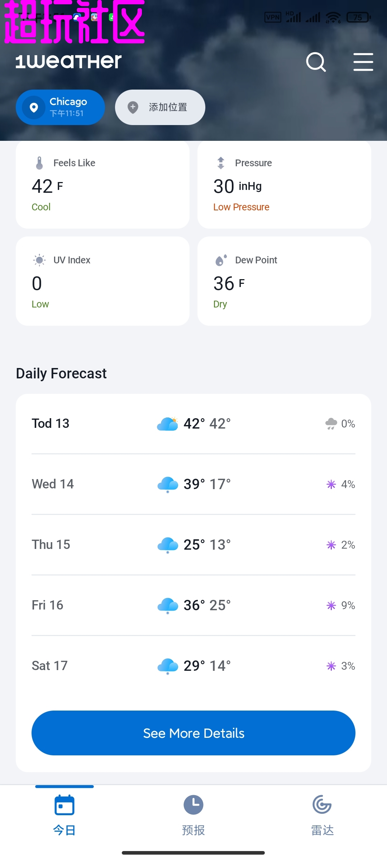Screen dimensions: 387x860
Task: Tap the Pressure arrows icon
Action: pos(221,163)
